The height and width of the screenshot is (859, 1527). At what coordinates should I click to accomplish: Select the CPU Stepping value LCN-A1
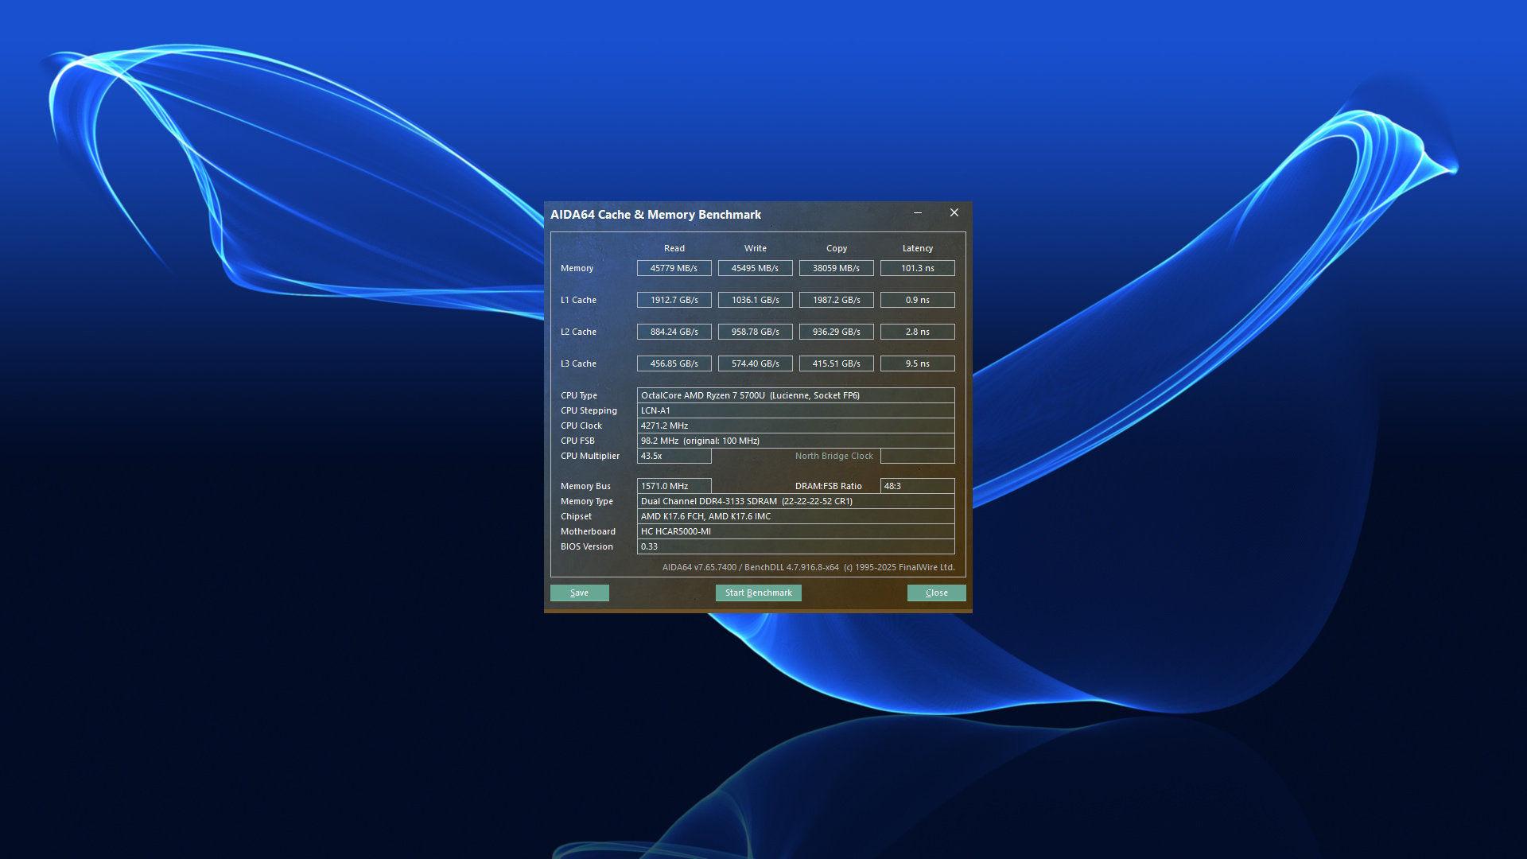pos(795,410)
